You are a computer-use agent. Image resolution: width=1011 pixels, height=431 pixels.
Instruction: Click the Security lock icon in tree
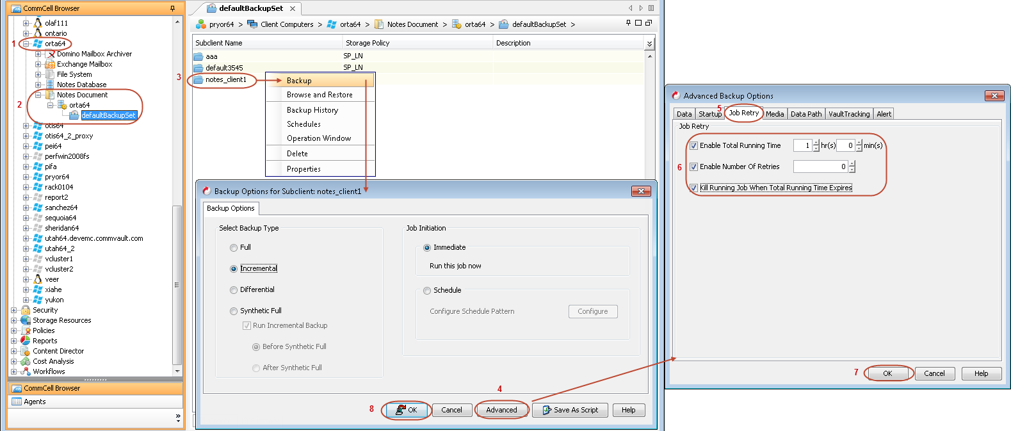pos(26,310)
